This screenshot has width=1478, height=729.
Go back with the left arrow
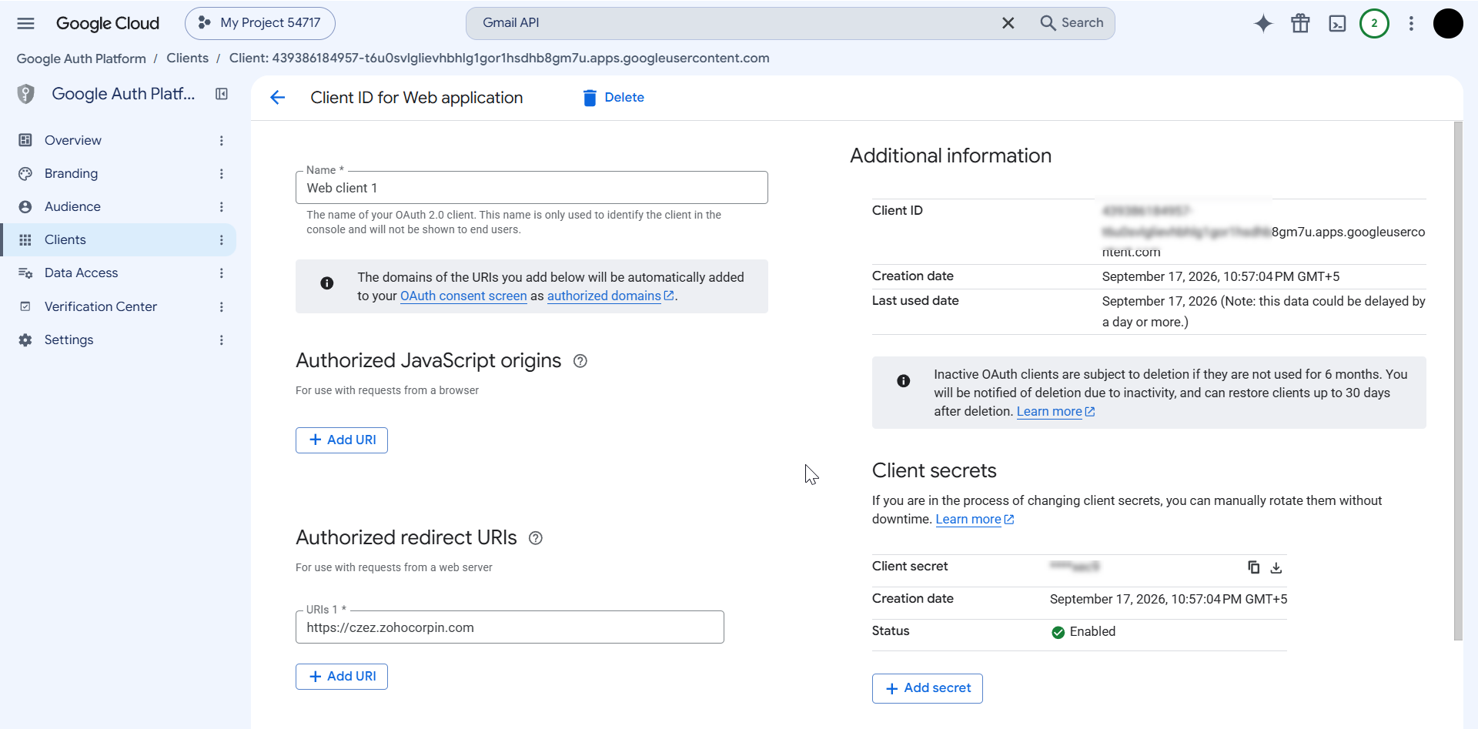pyautogui.click(x=278, y=98)
